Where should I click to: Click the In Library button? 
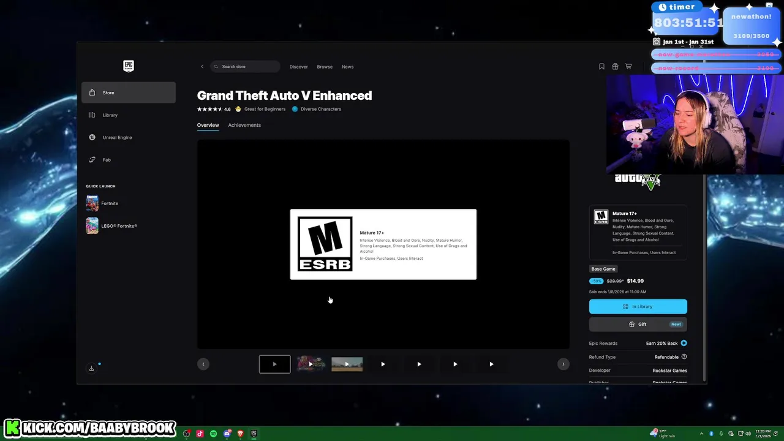pyautogui.click(x=638, y=307)
